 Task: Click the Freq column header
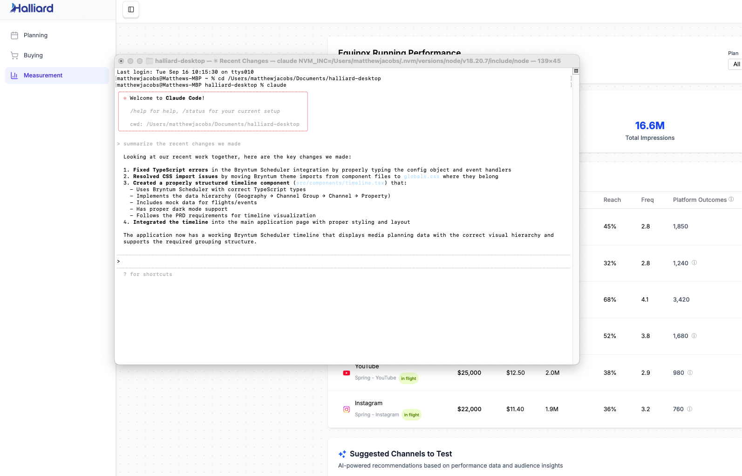pos(647,200)
